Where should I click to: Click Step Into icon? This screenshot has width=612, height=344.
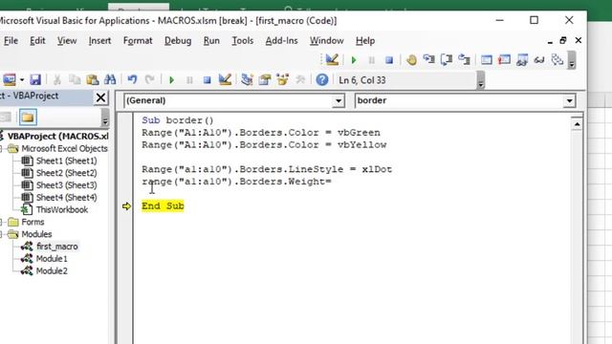click(x=429, y=59)
